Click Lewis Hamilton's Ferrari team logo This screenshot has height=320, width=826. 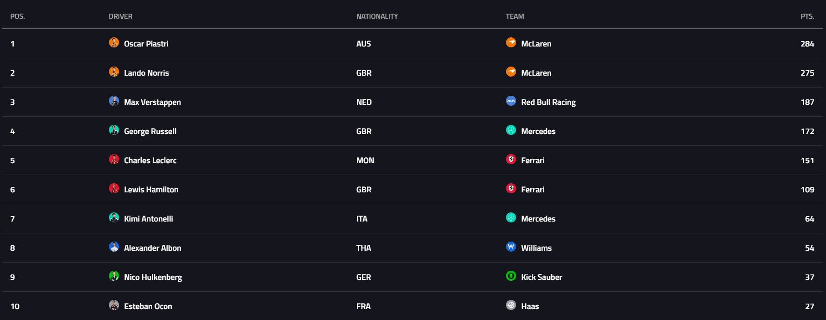511,188
